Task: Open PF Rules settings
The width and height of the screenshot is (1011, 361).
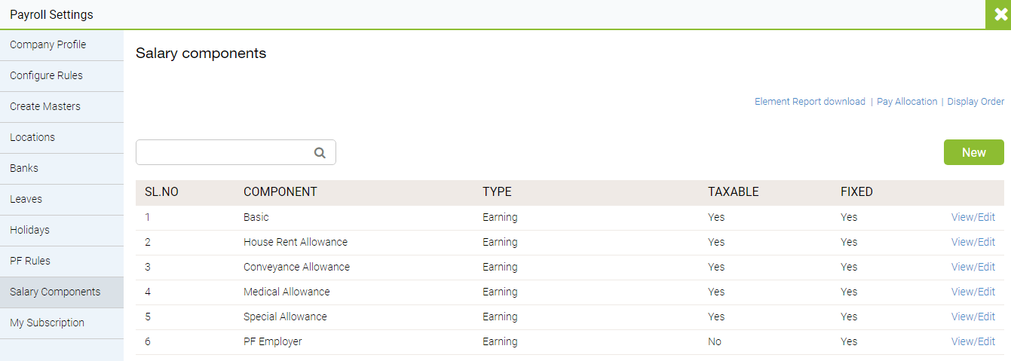Action: [62, 262]
